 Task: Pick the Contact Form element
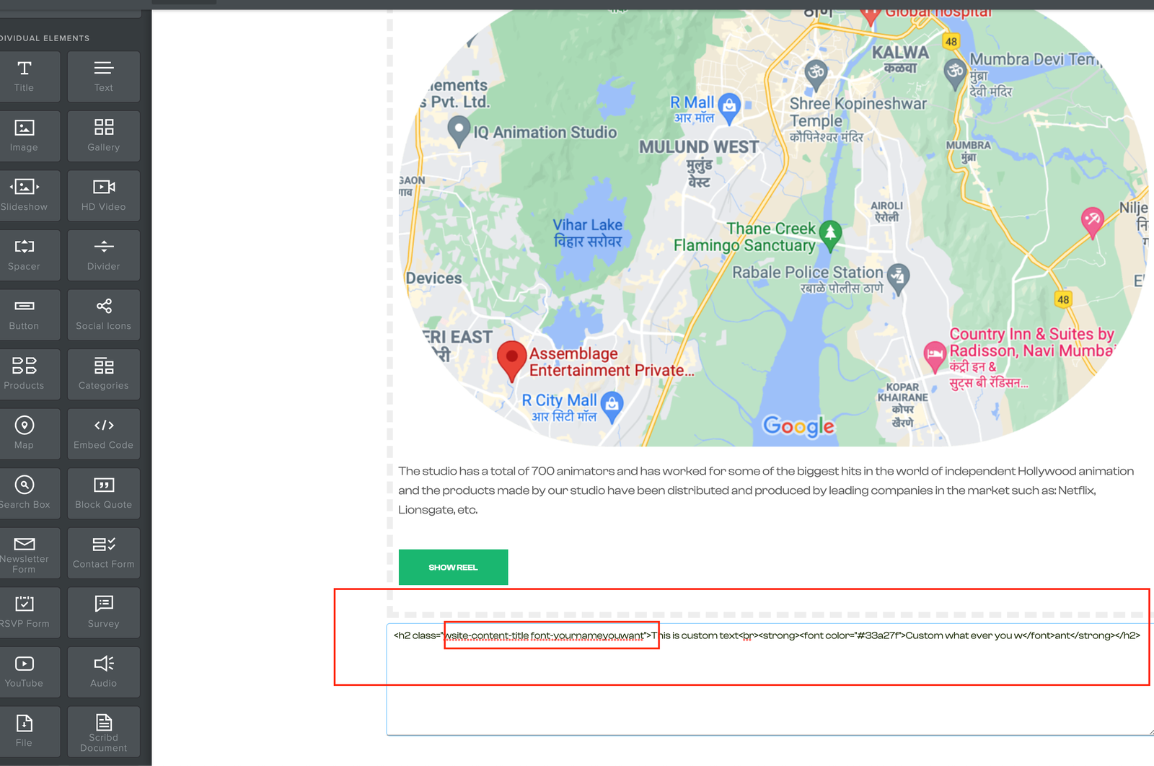(103, 553)
